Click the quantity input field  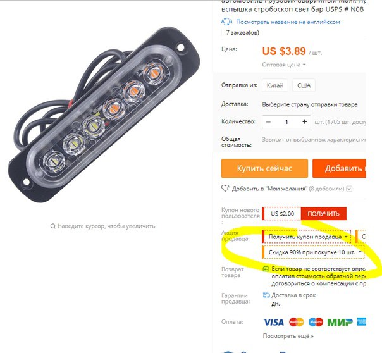286,122
